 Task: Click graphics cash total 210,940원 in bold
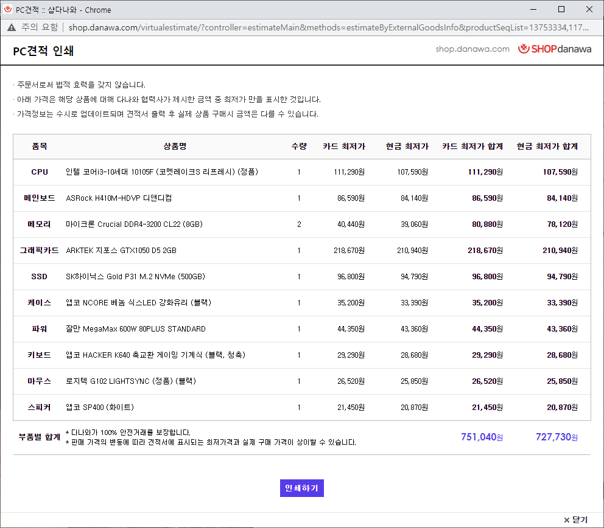tap(560, 251)
